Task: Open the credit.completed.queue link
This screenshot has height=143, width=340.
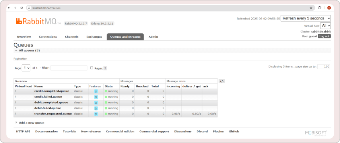Action: pyautogui.click(x=52, y=91)
